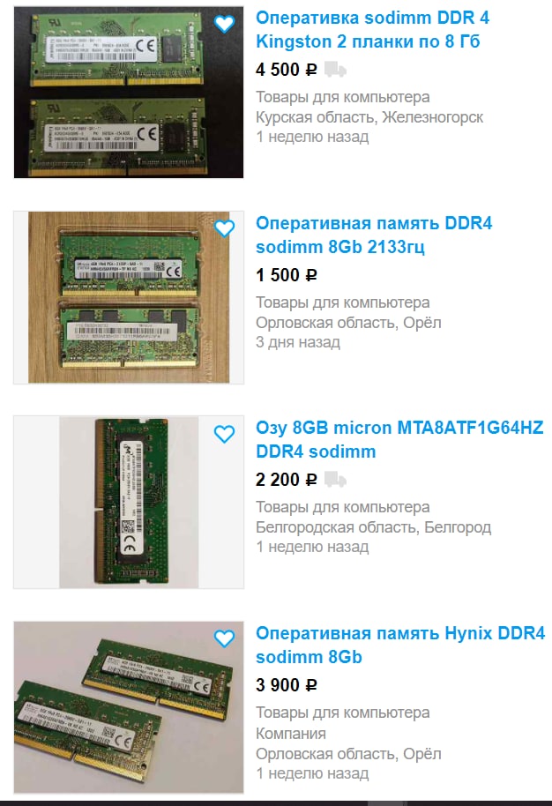The height and width of the screenshot is (806, 552).
Task: Favorite the Kingston DDR4 sodimm listing
Action: pyautogui.click(x=224, y=24)
